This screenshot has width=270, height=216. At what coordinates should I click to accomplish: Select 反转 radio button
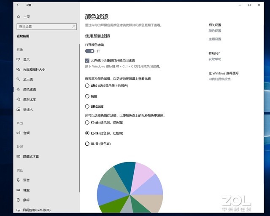tap(87, 85)
